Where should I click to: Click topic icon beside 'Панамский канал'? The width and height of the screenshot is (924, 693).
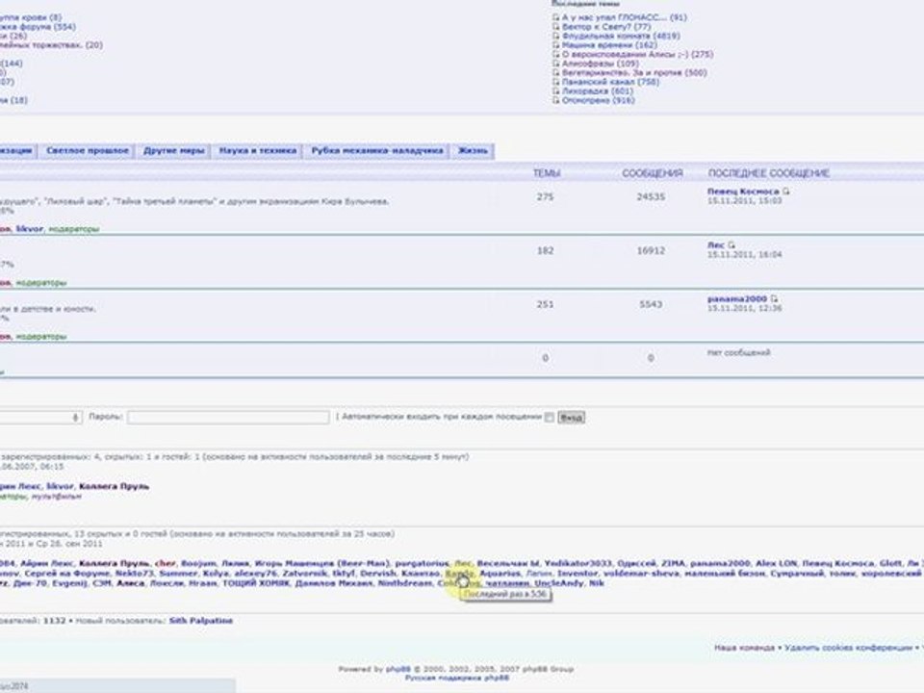pyautogui.click(x=555, y=82)
